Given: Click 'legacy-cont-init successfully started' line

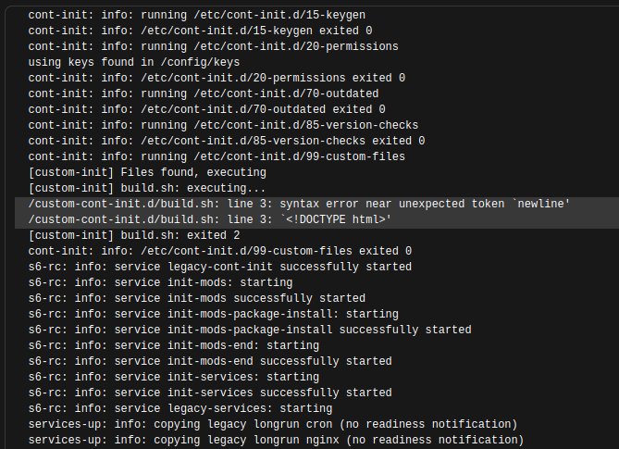Looking at the screenshot, I should click(220, 267).
